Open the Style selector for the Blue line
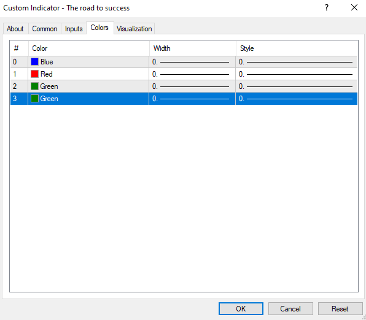This screenshot has height=320, width=366. pyautogui.click(x=297, y=62)
